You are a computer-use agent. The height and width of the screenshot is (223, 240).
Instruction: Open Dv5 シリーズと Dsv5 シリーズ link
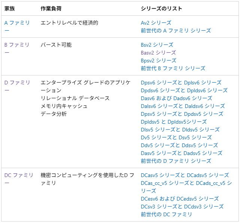point(176,137)
